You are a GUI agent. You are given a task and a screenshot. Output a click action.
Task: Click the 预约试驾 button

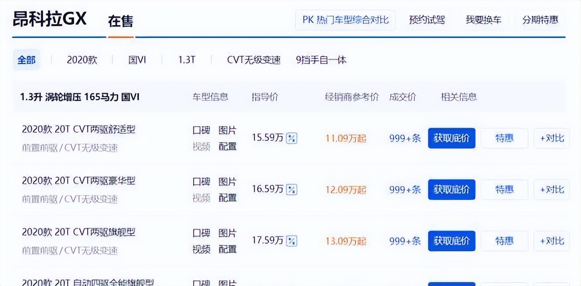427,20
